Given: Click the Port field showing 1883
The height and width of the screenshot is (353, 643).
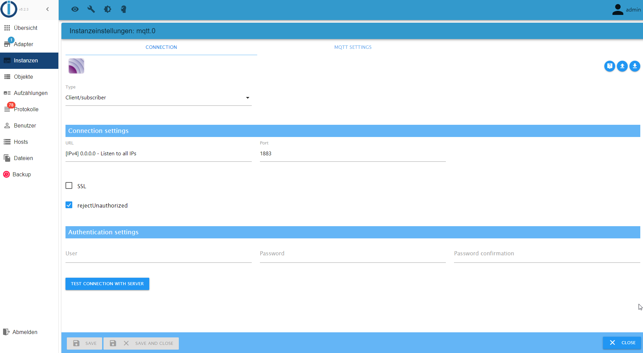Looking at the screenshot, I should [x=353, y=154].
